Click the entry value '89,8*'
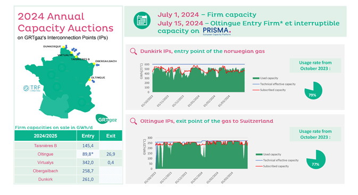 click(x=88, y=154)
